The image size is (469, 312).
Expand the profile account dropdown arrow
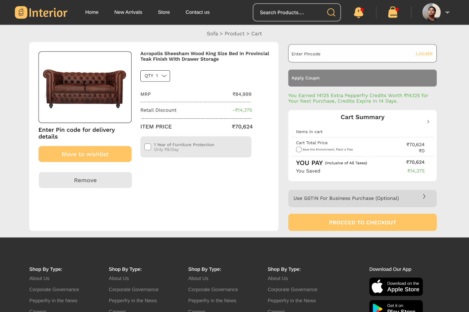(448, 12)
